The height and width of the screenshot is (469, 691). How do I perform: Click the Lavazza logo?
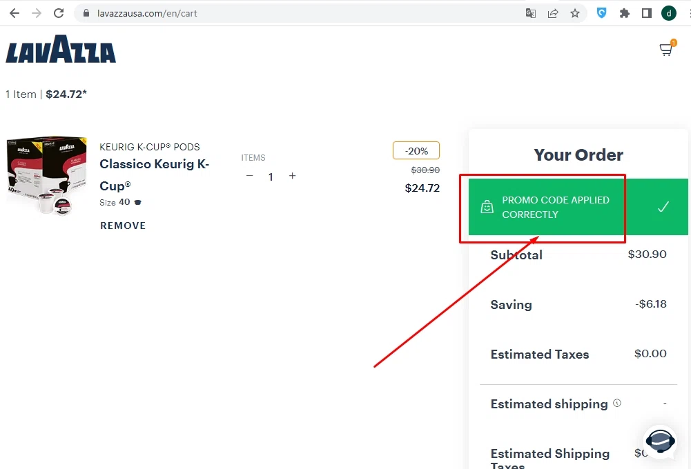(61, 49)
